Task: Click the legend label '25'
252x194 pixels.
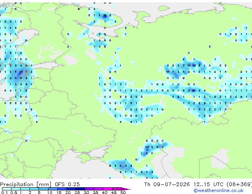Action: coord(77,192)
